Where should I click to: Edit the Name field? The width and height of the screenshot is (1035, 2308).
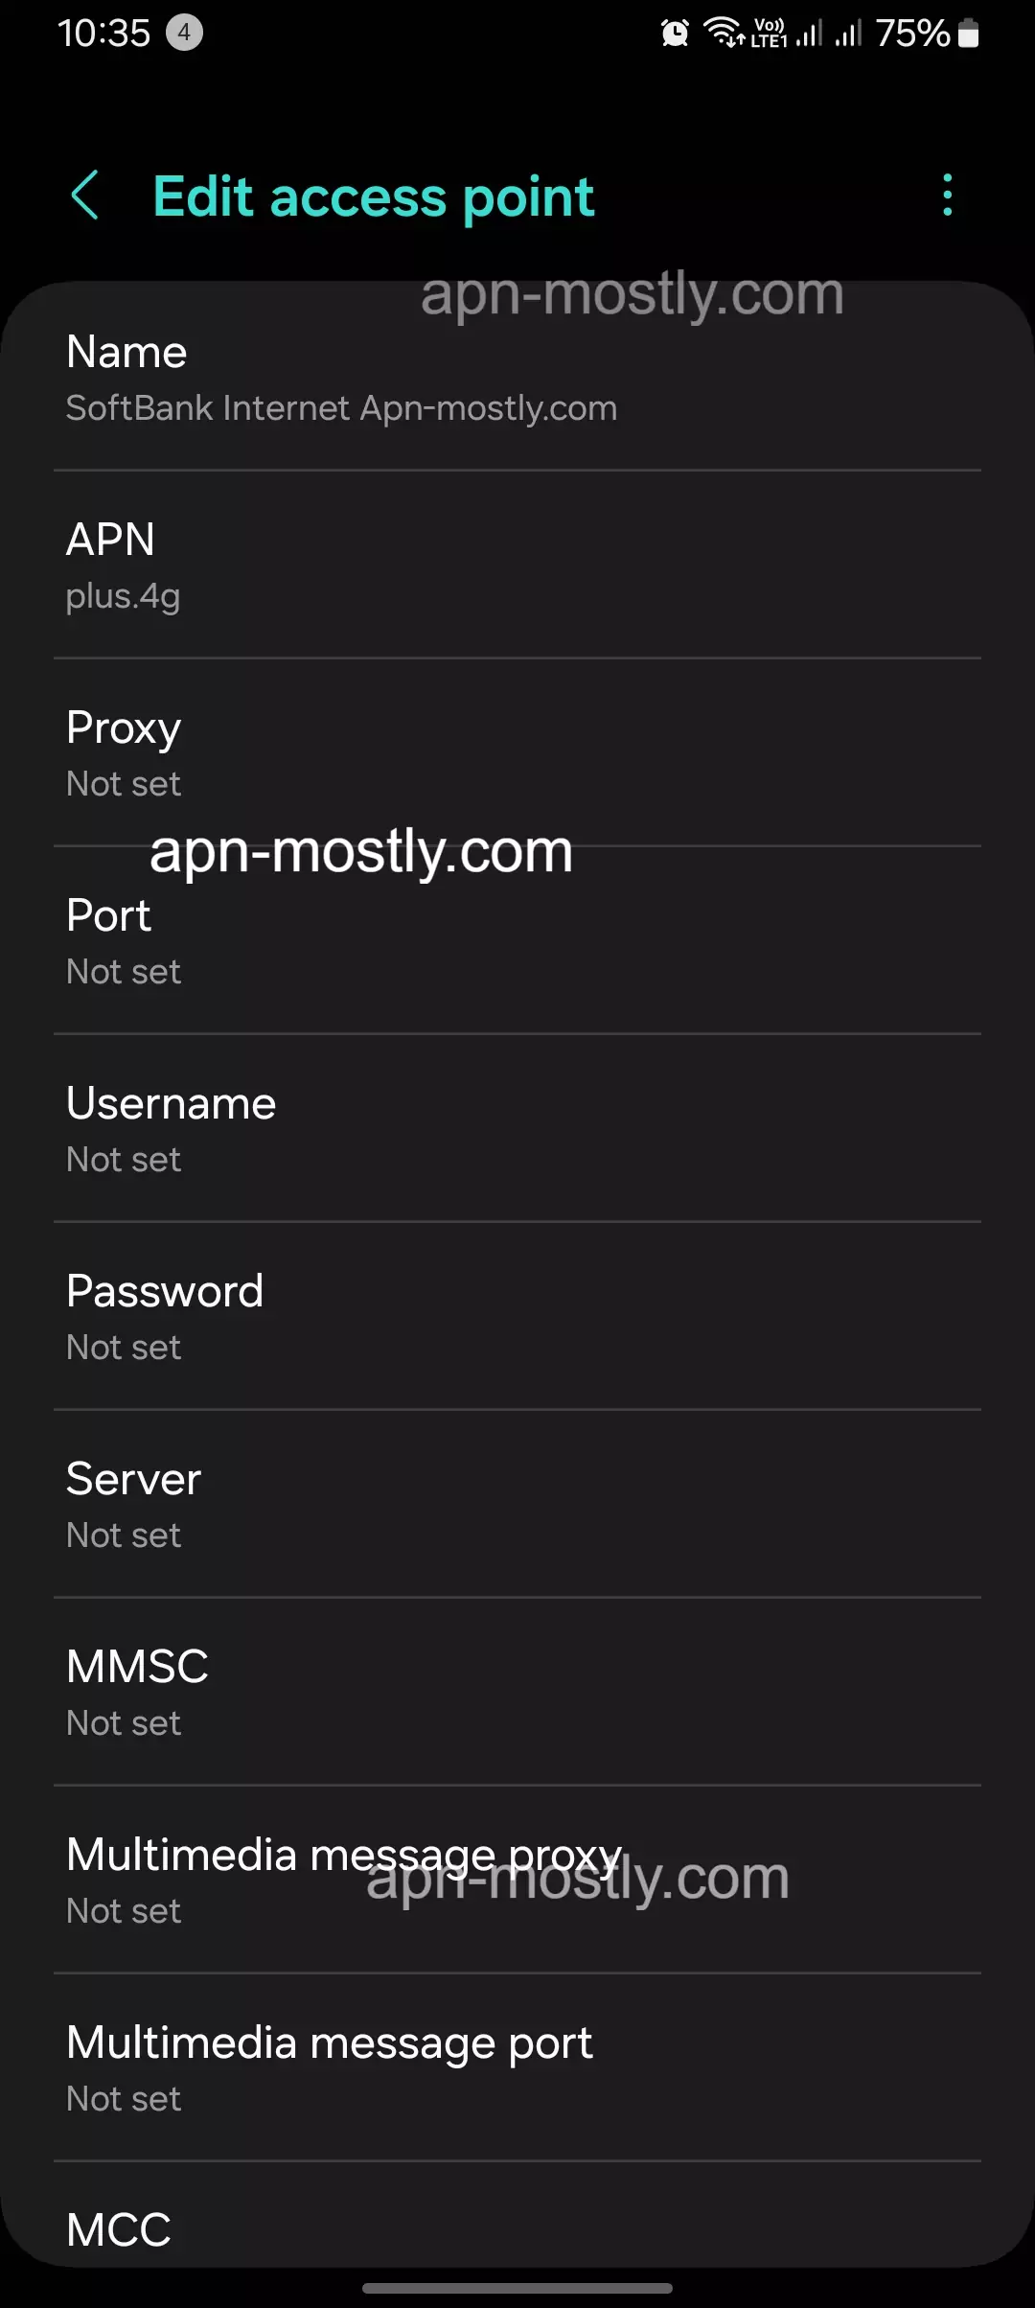517,378
